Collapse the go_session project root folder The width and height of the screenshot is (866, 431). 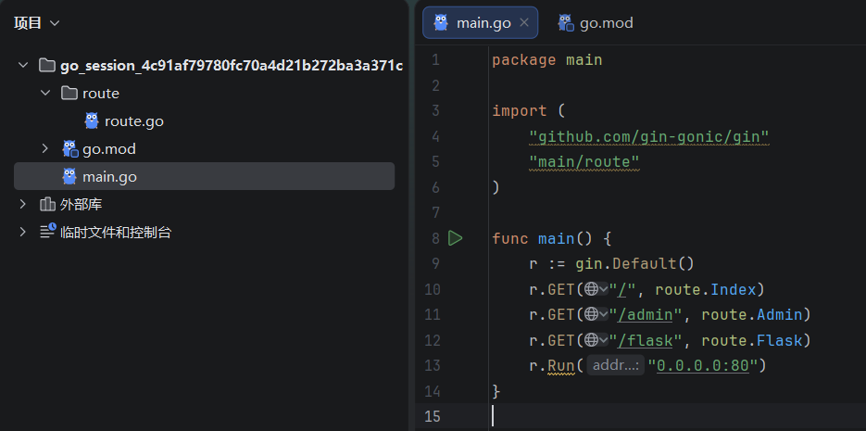tap(23, 66)
